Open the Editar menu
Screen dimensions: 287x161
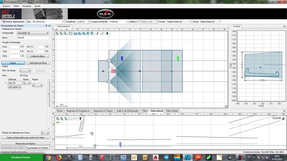(x=16, y=6)
